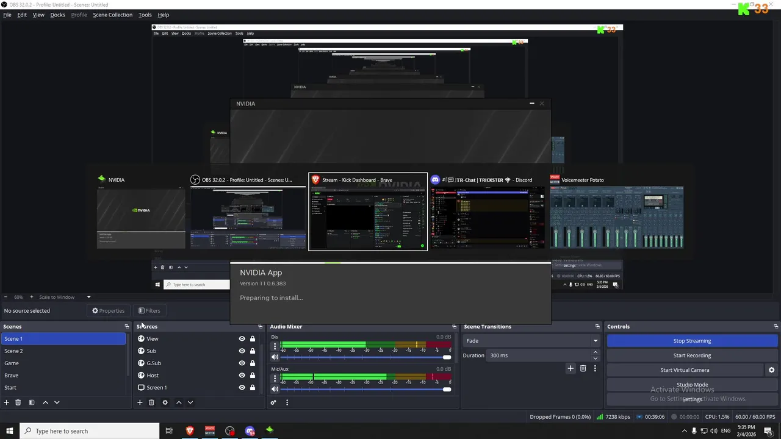Select the Voicemeeter Potato window thumbnail
The width and height of the screenshot is (781, 439).
click(x=616, y=212)
